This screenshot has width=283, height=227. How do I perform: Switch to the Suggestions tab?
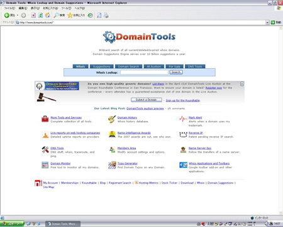102,66
